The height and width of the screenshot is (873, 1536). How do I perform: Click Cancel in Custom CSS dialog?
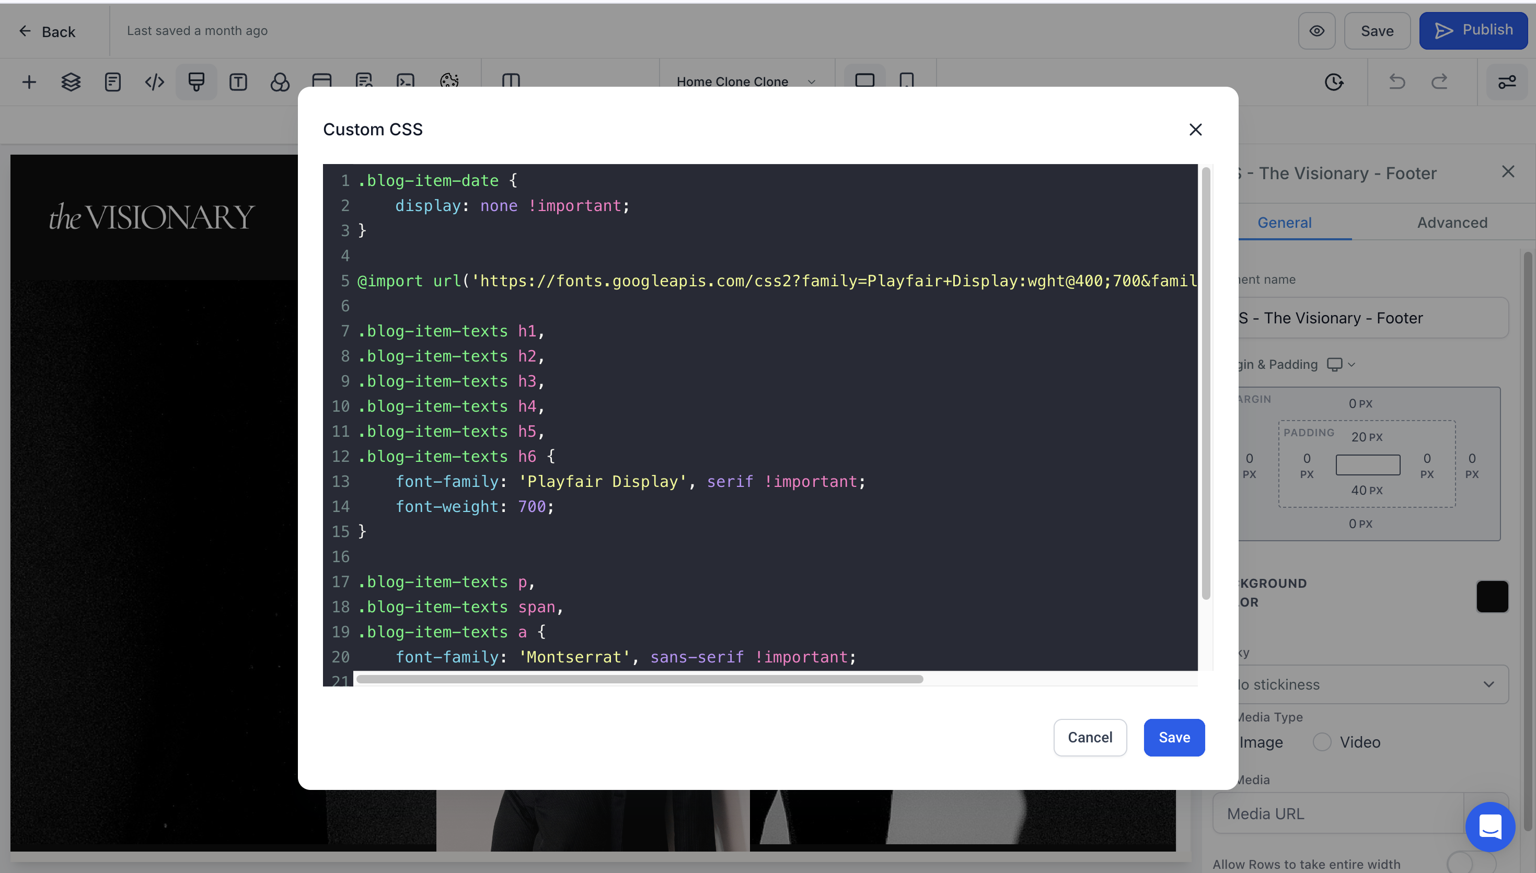coord(1089,738)
